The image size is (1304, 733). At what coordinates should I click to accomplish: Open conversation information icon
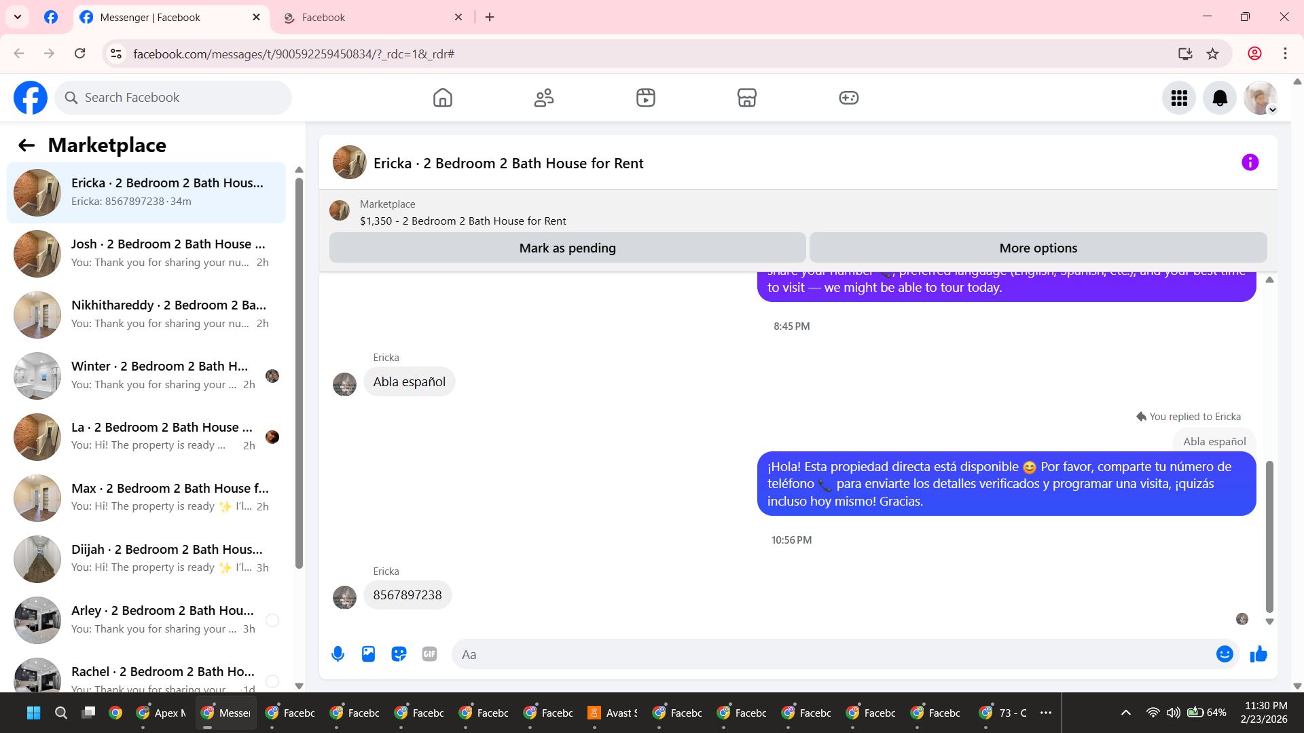click(x=1250, y=163)
